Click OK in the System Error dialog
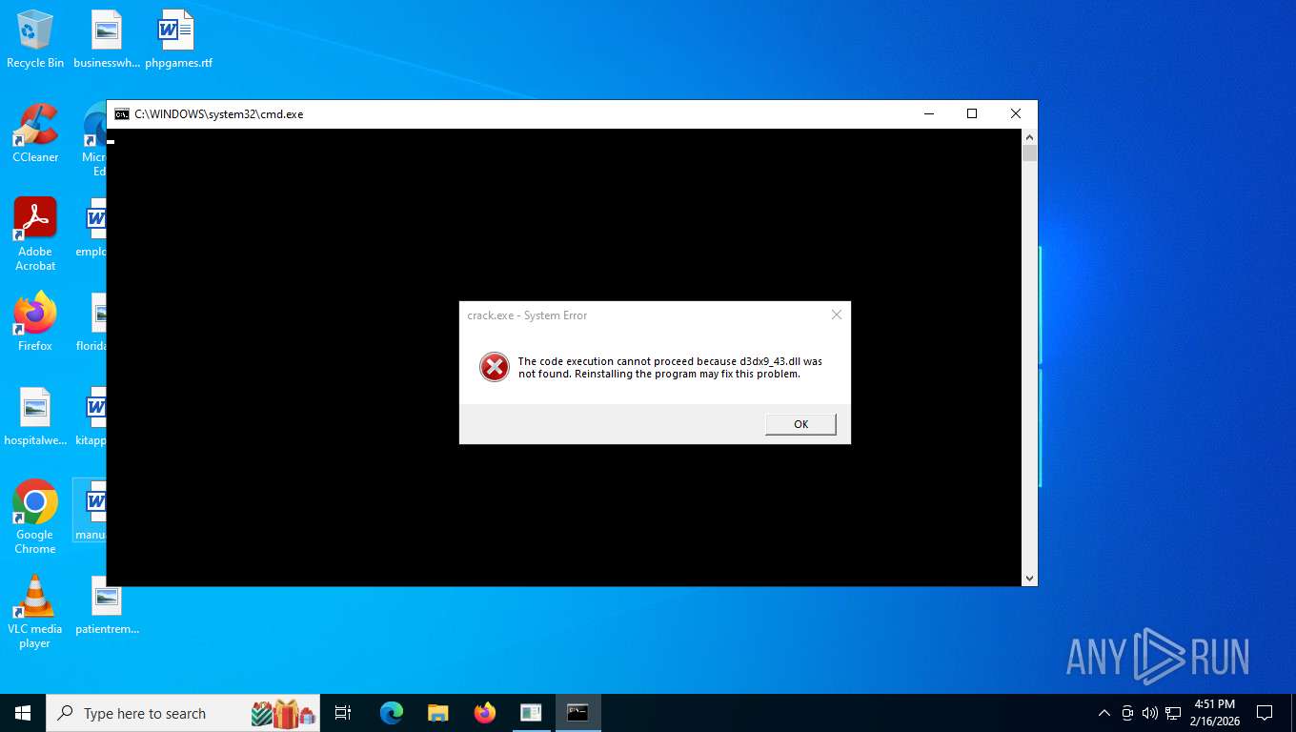 [x=800, y=424]
